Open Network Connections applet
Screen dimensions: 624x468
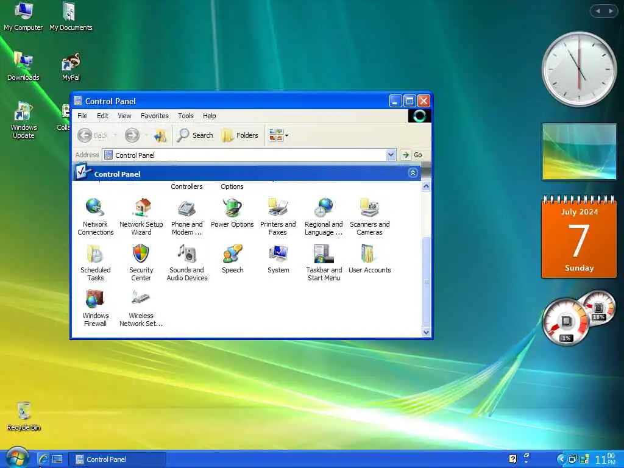coord(95,217)
